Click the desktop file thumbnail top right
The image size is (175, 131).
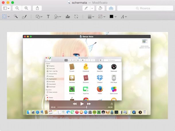[x=145, y=41]
